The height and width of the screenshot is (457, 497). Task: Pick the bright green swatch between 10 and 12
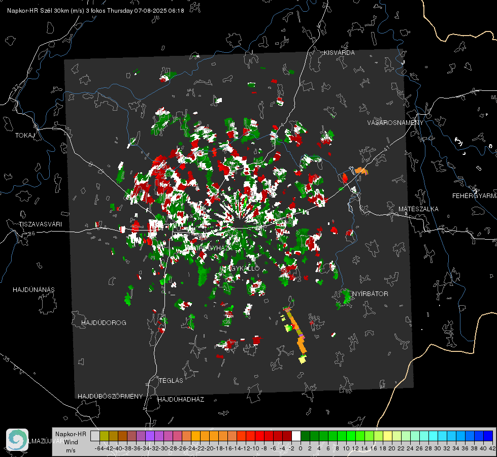click(x=351, y=436)
